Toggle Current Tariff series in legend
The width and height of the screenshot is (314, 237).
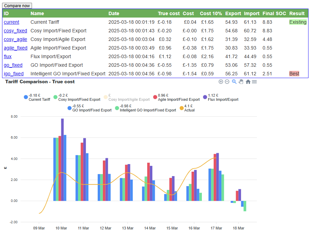[37, 97]
